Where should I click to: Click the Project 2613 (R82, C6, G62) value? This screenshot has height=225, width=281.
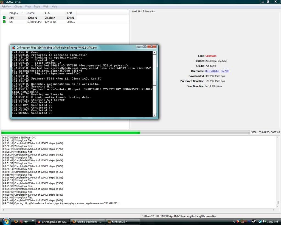point(216,61)
